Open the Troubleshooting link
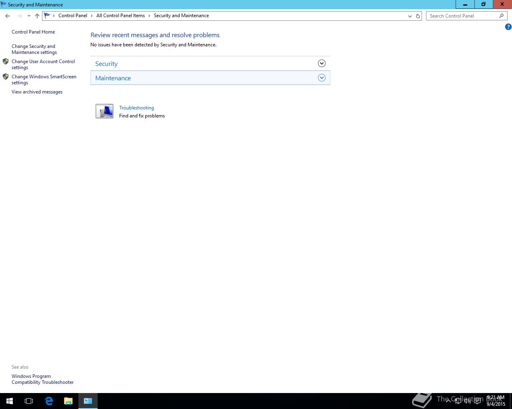The width and height of the screenshot is (512, 409). (x=136, y=108)
